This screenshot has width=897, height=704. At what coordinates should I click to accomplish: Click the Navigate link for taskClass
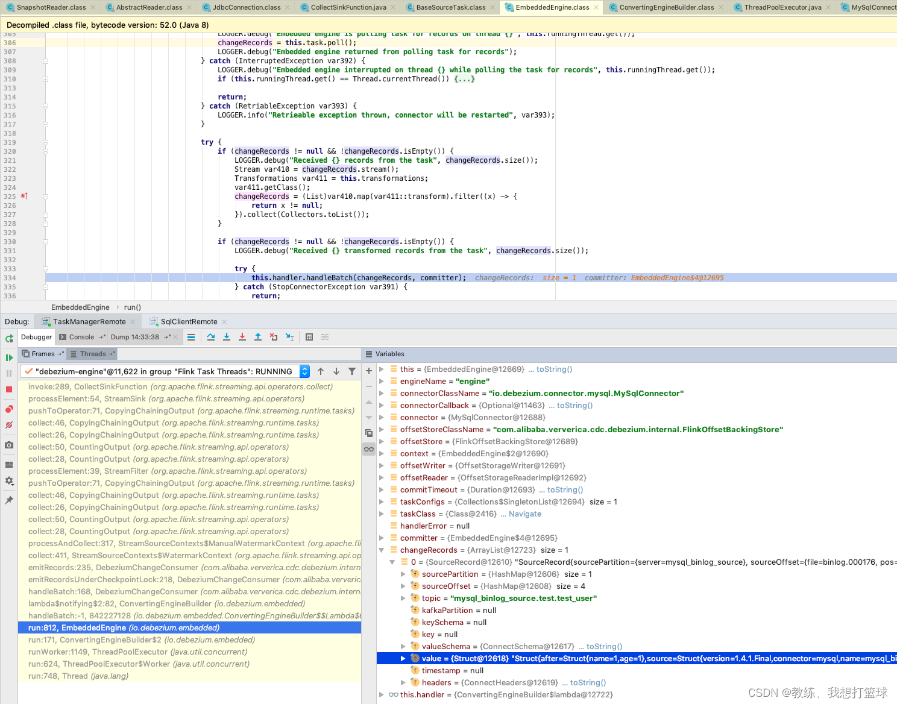pyautogui.click(x=524, y=514)
